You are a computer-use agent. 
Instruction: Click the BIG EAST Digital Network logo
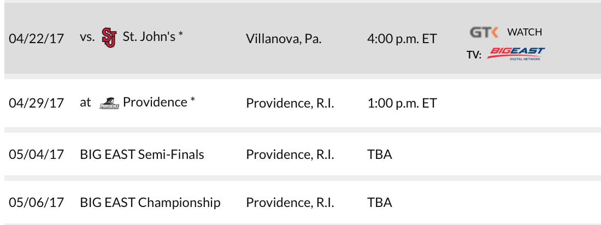coord(516,54)
